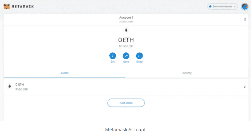Click the ETH icon in the asset row
This screenshot has height=136, width=251.
(x=10, y=86)
